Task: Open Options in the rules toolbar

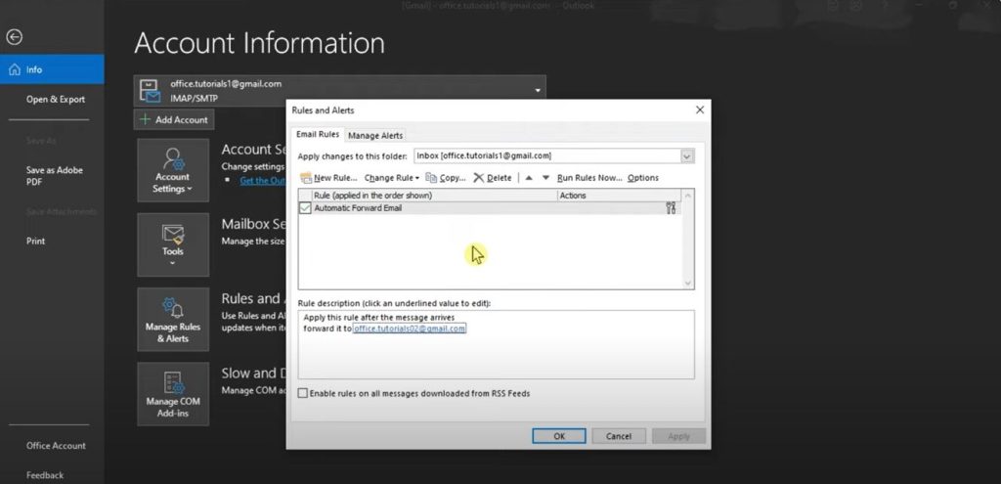Action: click(643, 178)
